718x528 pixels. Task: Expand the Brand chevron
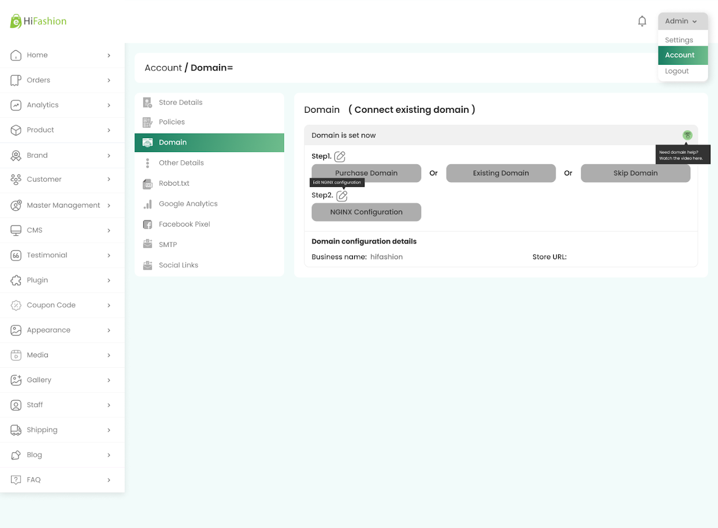pos(109,156)
